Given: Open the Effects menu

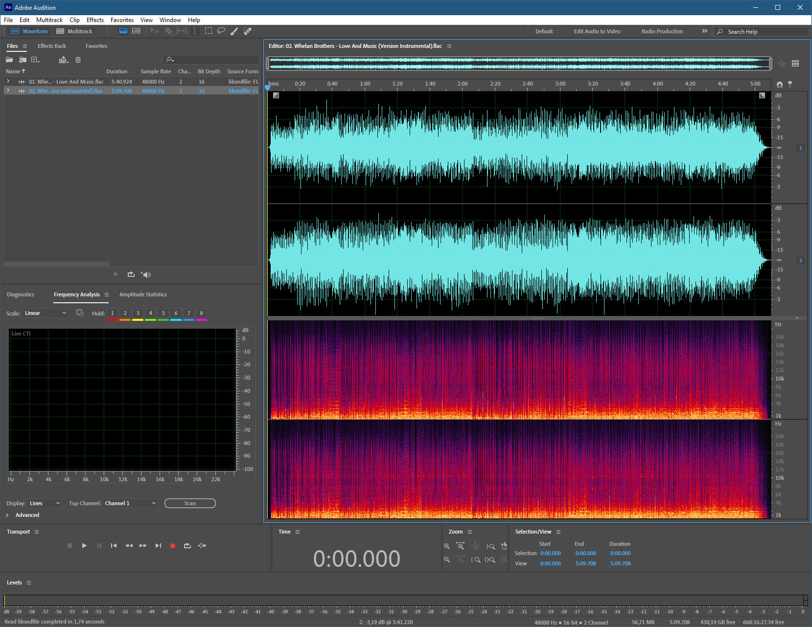Looking at the screenshot, I should coord(95,20).
